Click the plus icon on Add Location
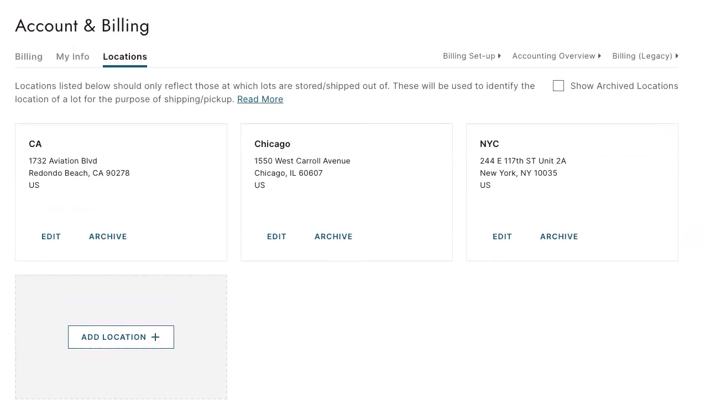Image resolution: width=705 pixels, height=410 pixels. [x=155, y=337]
